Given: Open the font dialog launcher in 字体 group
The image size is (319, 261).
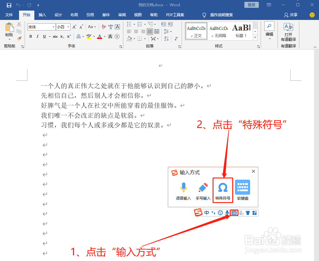Looking at the screenshot, I should point(121,47).
